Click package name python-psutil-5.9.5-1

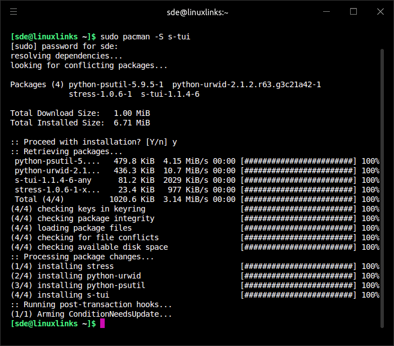click(116, 84)
